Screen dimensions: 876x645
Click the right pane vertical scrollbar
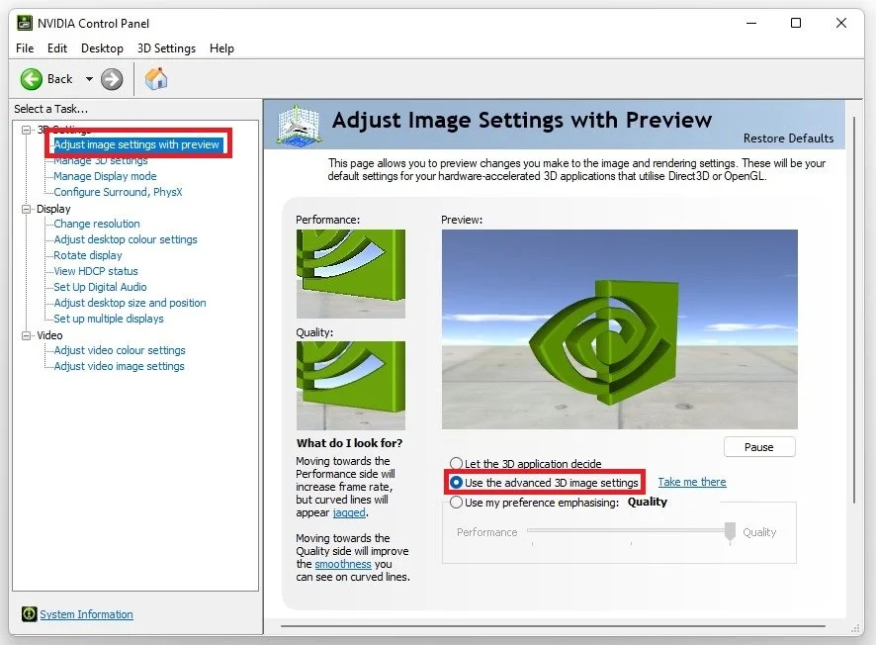pos(854,311)
